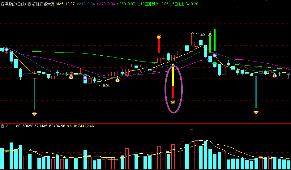The height and width of the screenshot is (170, 291).
Task: Click the teal bar above the left diamond
Action: (34, 94)
